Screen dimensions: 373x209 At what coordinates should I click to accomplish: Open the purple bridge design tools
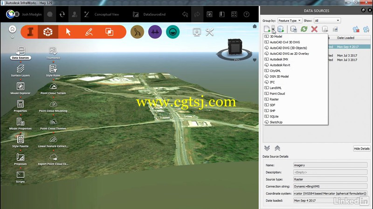[155, 32]
